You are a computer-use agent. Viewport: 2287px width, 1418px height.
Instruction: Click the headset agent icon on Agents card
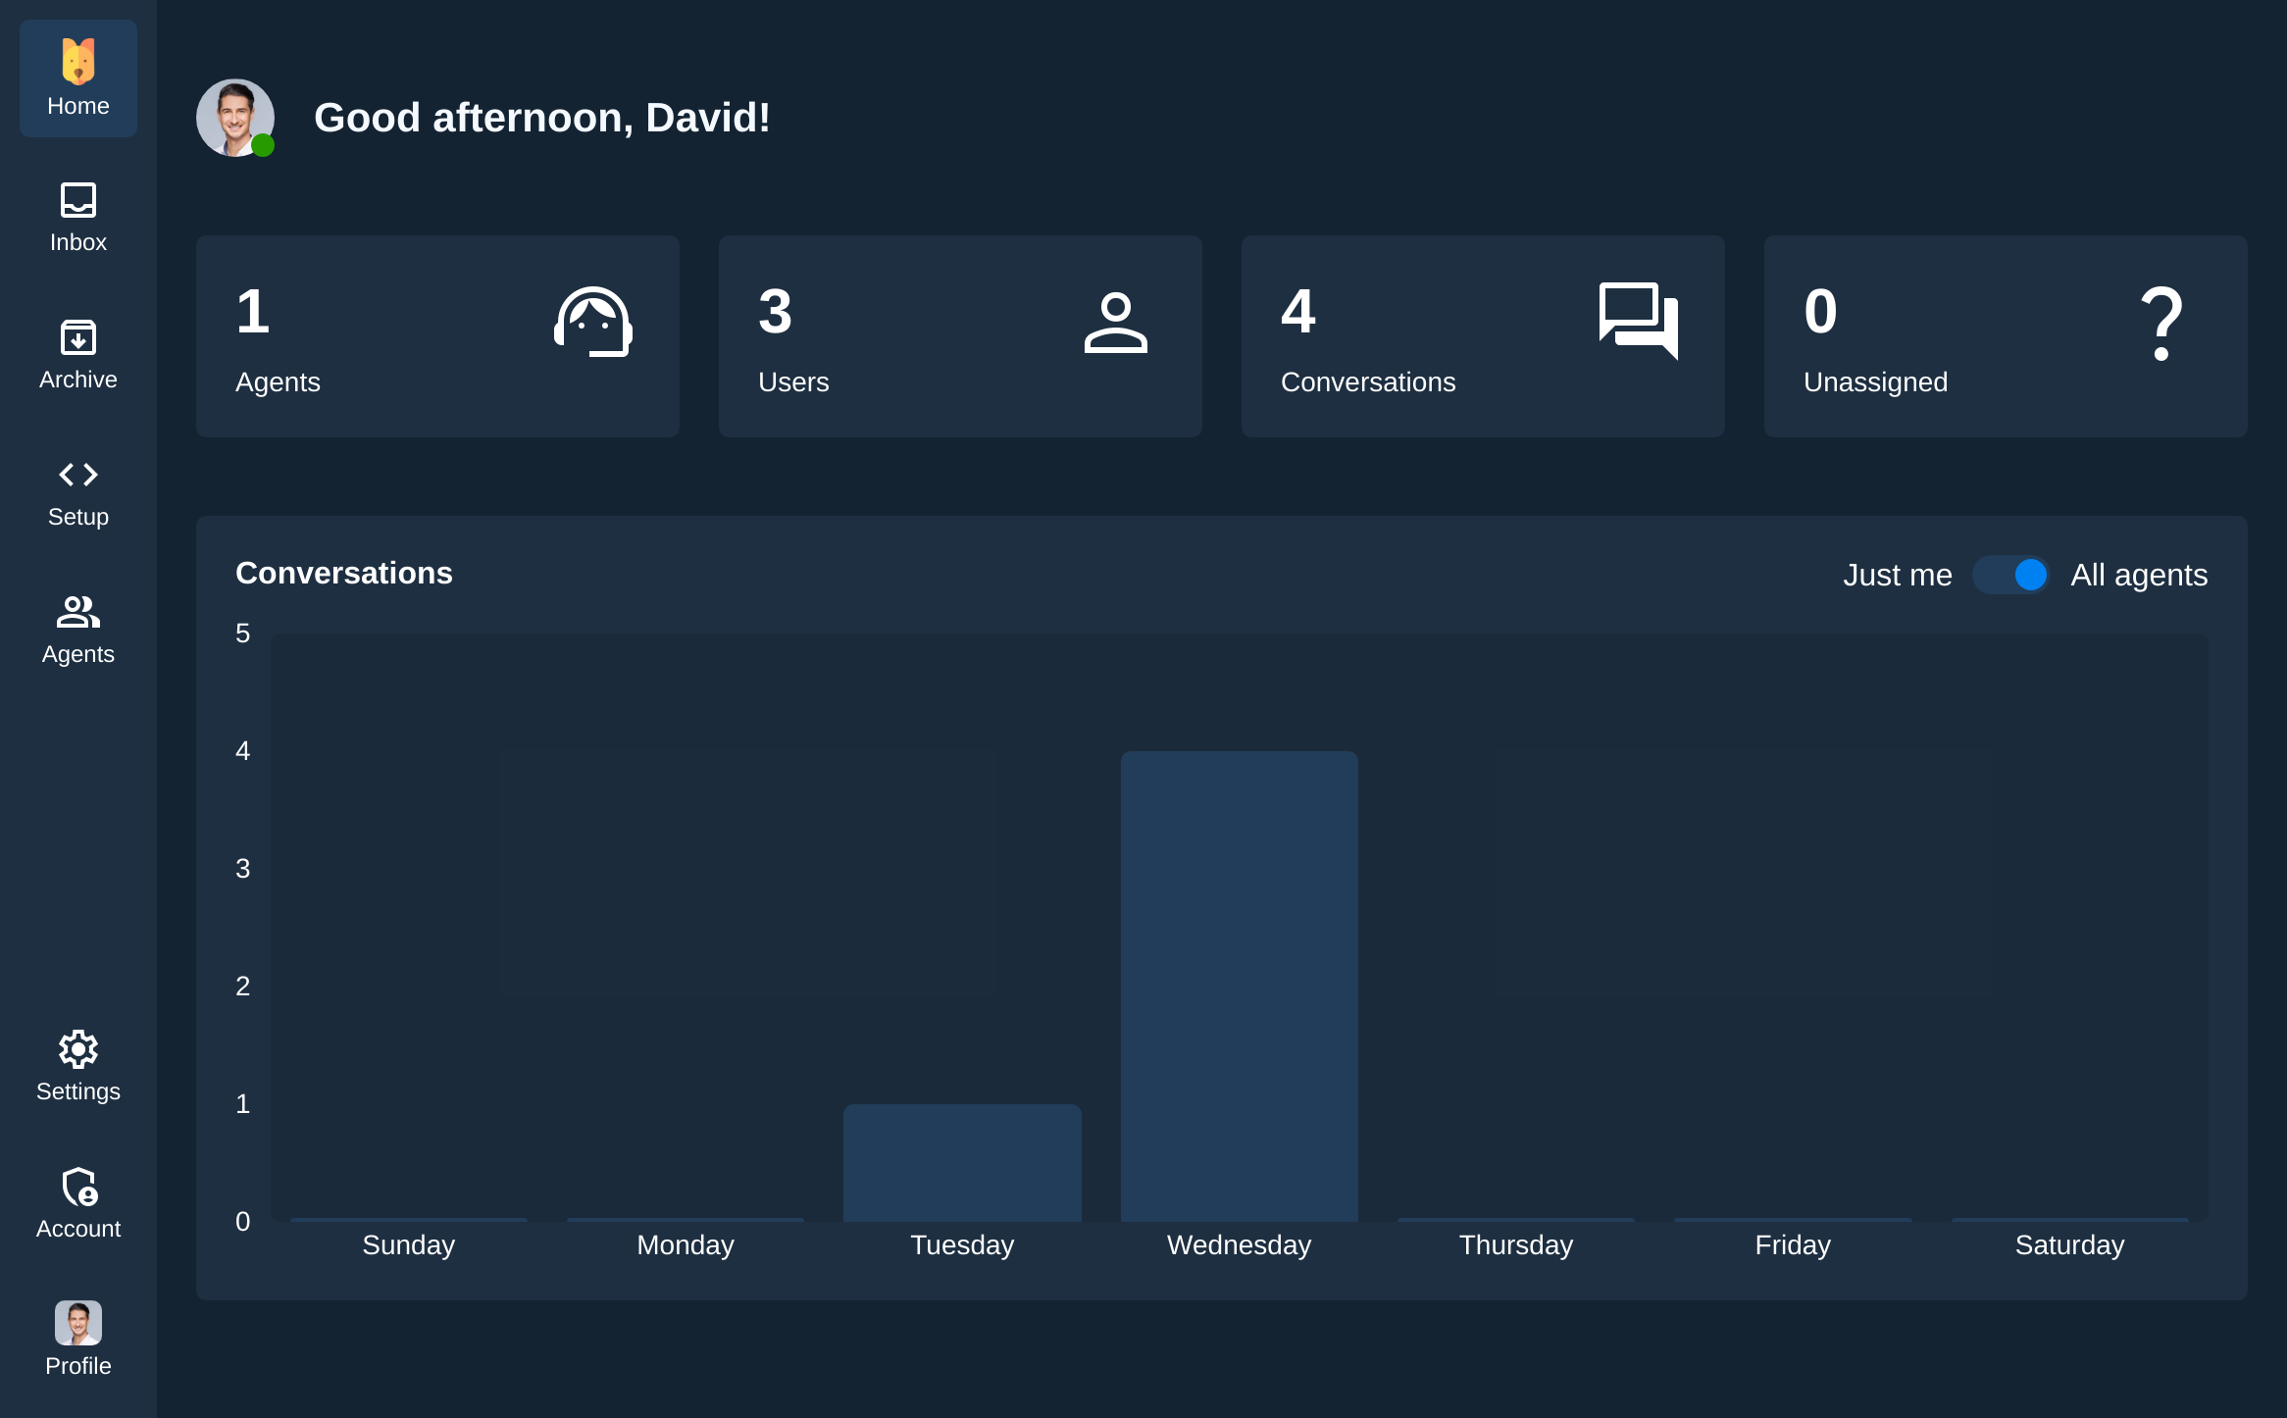(x=593, y=322)
